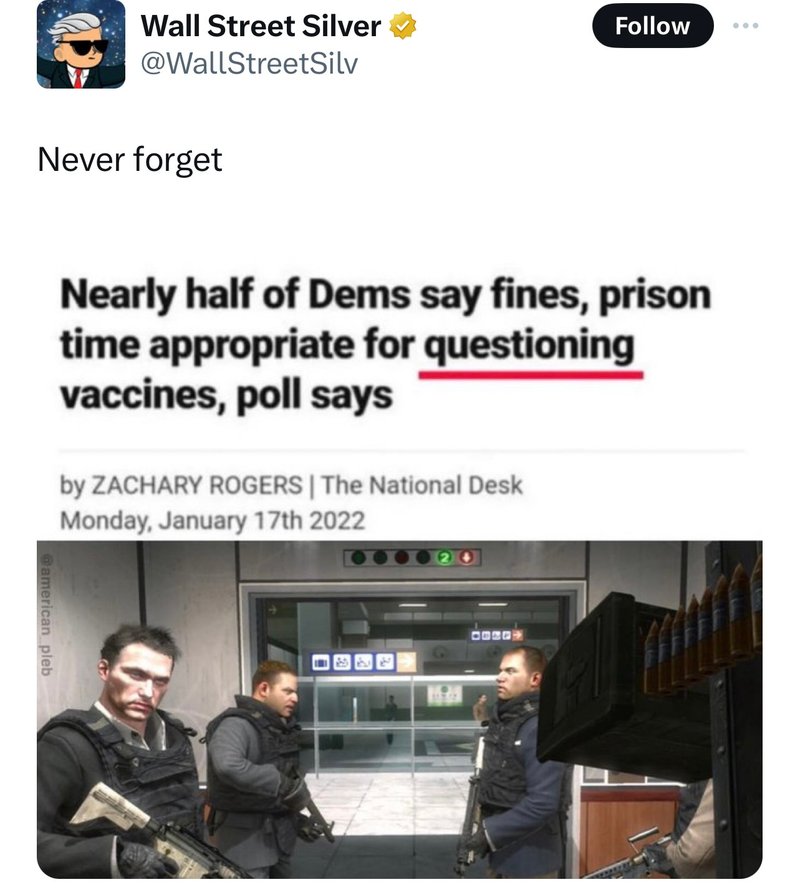The height and width of the screenshot is (882, 800).
Task: Click the ZACHARY ROGERS byline
Action: [x=197, y=485]
